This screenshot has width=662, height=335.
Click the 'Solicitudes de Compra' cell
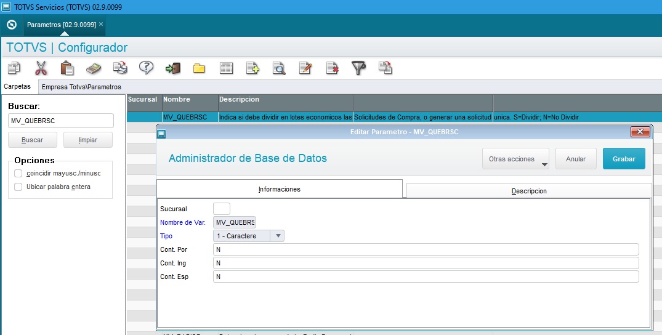[423, 117]
